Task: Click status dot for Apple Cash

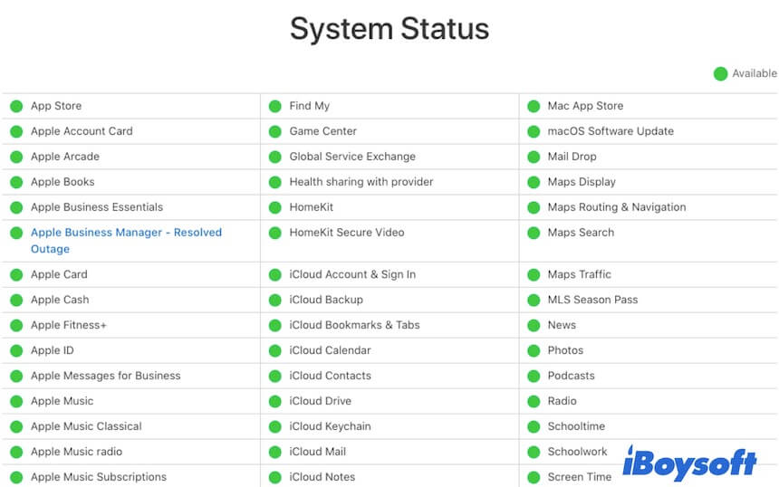Action: click(16, 301)
